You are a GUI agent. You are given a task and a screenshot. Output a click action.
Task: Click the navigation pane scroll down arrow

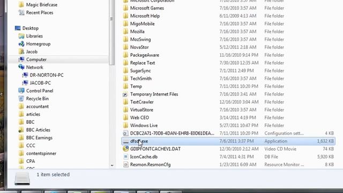[x=112, y=166]
